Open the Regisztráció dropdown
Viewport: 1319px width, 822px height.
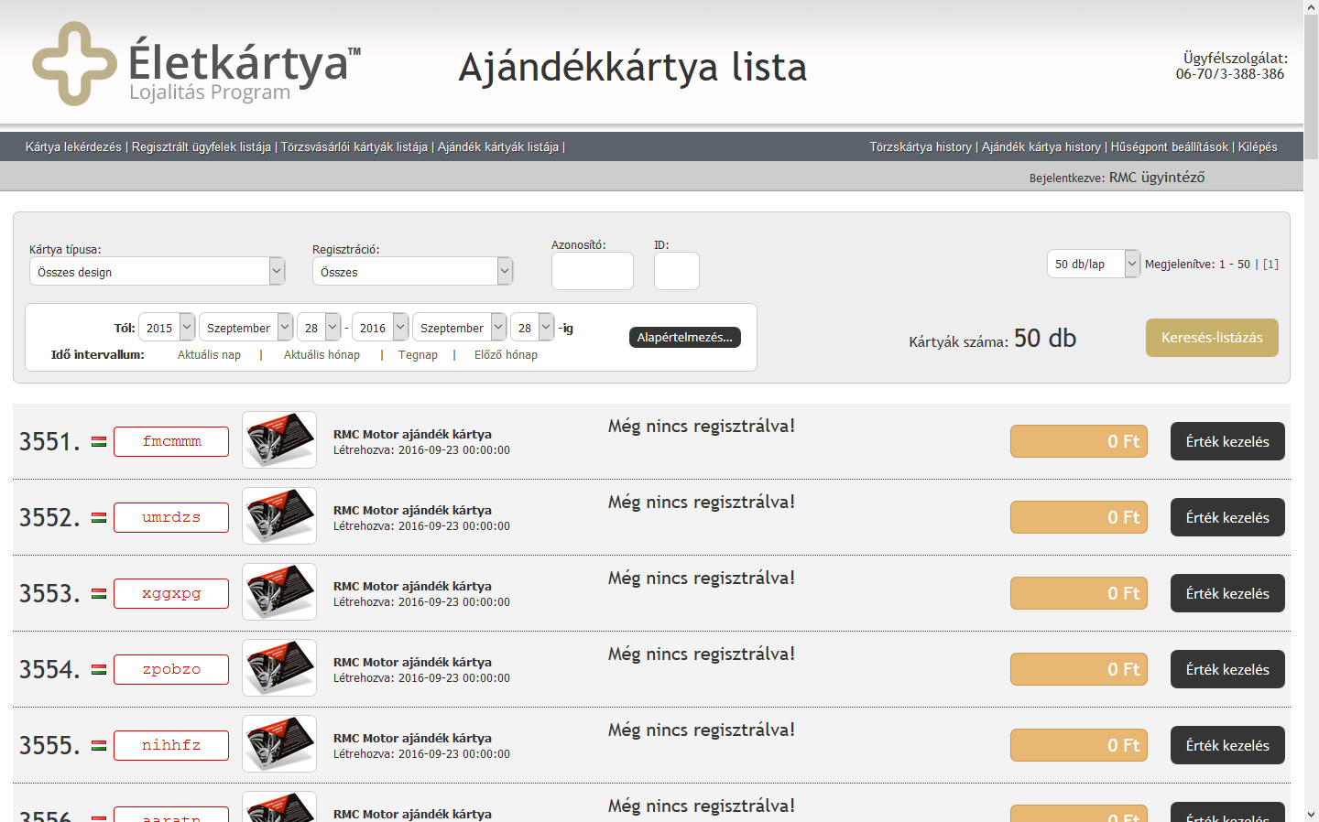point(411,272)
